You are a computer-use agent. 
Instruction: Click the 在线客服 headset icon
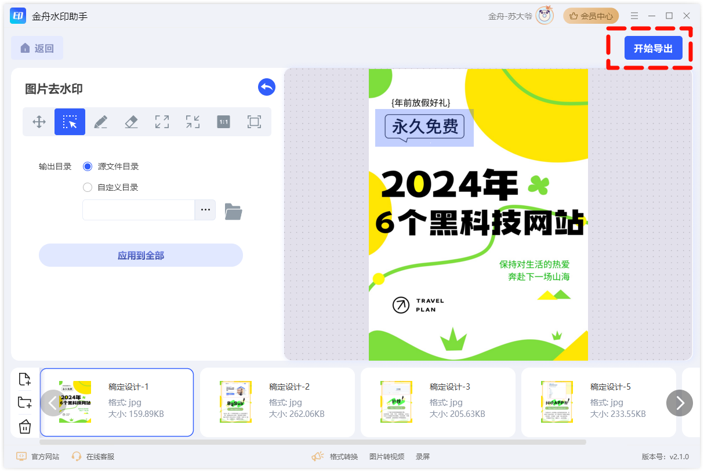click(x=76, y=456)
